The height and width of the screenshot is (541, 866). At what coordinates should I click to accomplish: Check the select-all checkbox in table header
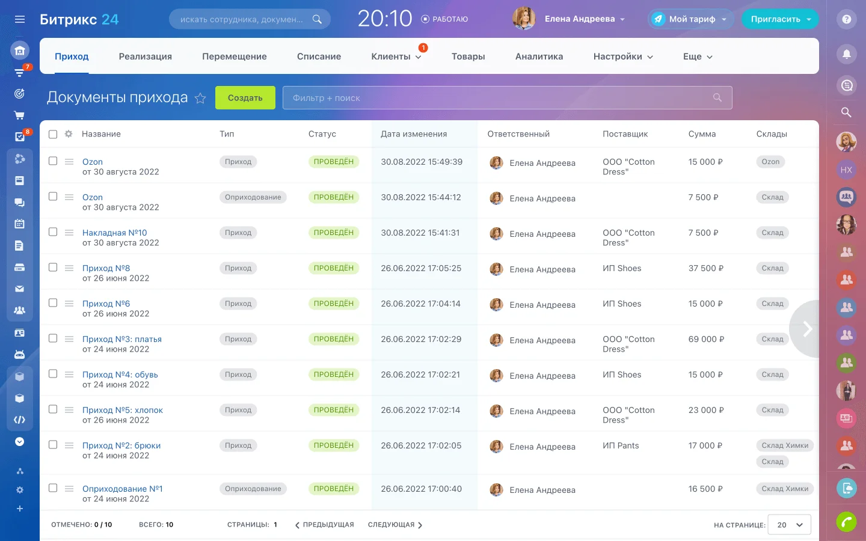[x=53, y=134]
